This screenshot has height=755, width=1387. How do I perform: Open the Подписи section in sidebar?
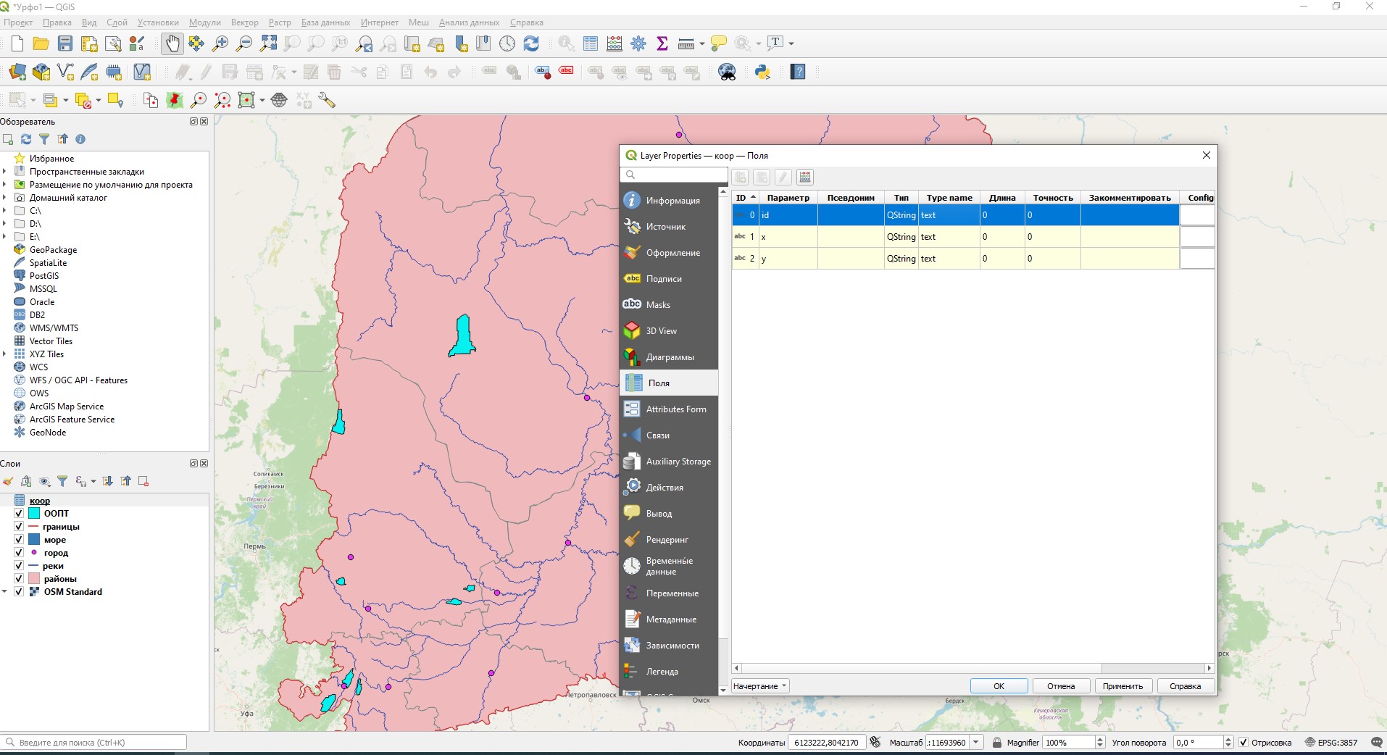pyautogui.click(x=664, y=279)
